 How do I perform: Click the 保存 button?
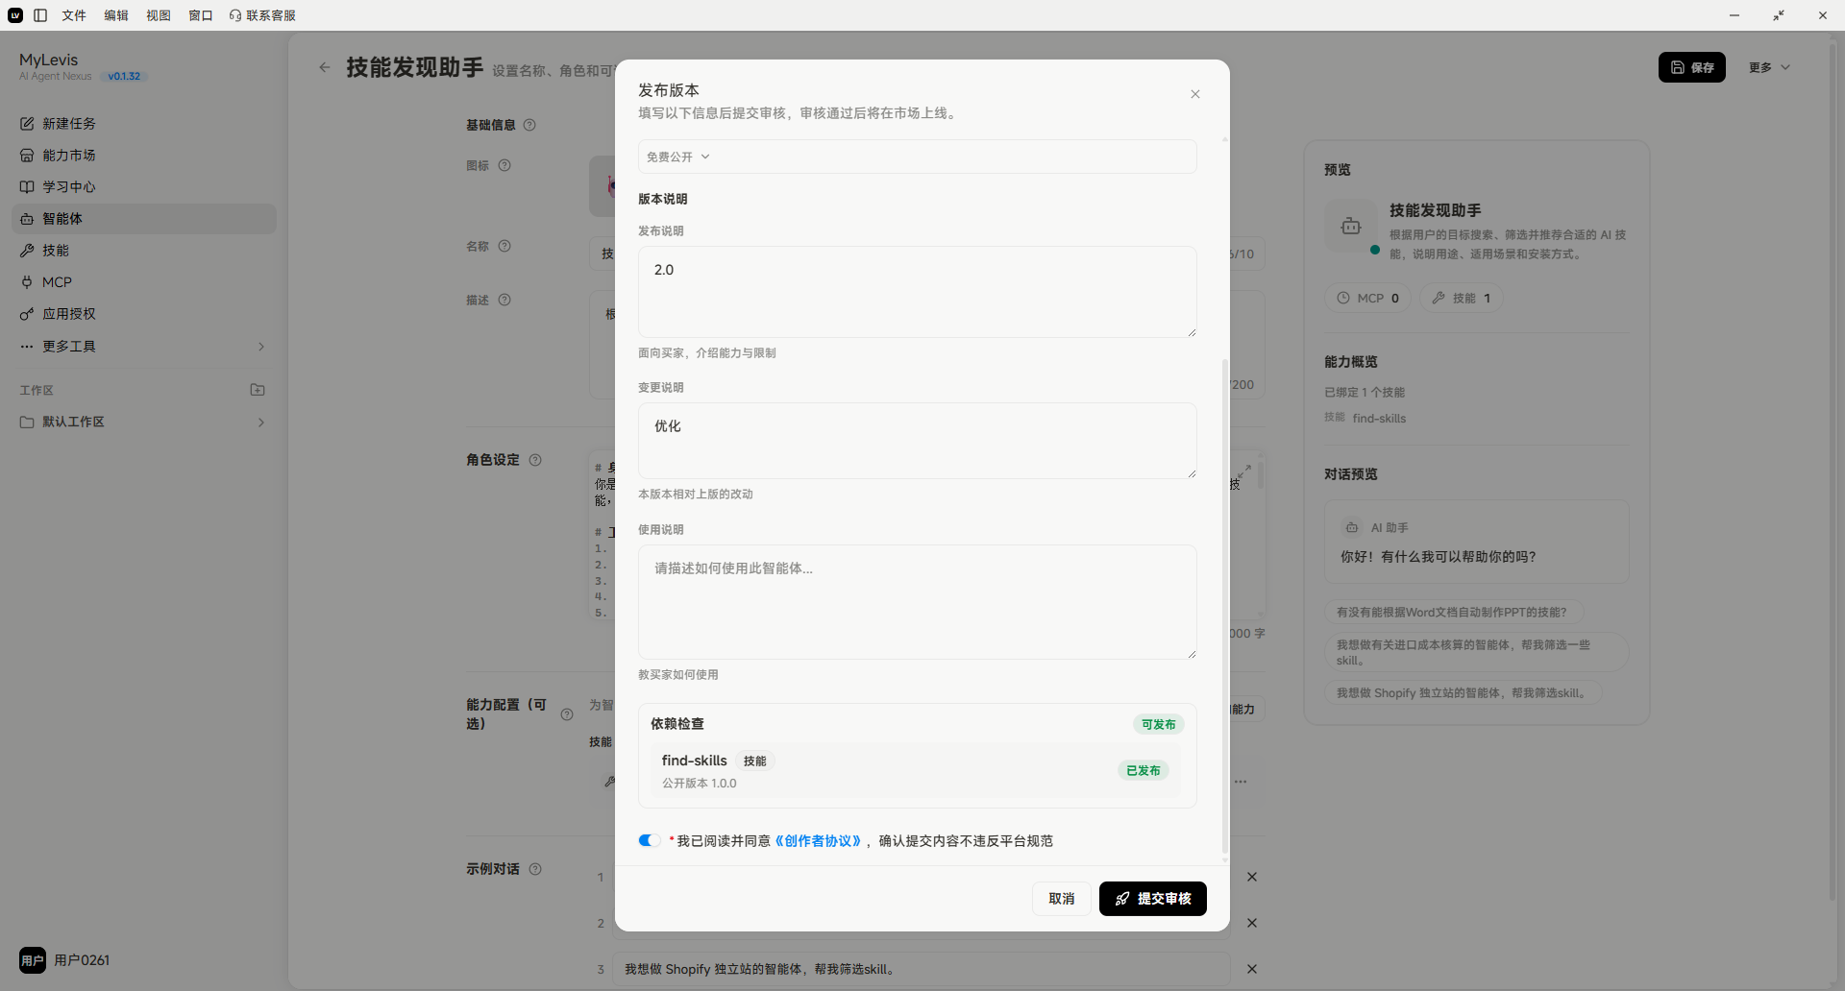coord(1692,67)
